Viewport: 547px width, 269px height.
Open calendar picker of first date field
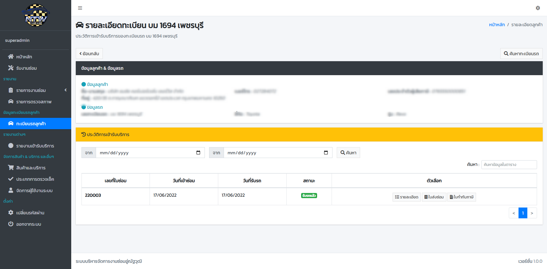(x=198, y=153)
